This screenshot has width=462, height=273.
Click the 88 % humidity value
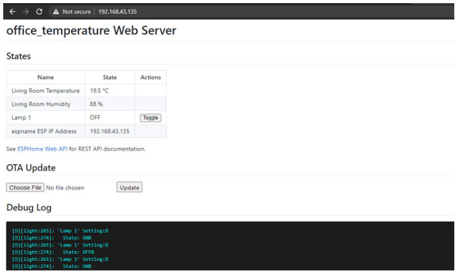[x=96, y=104]
